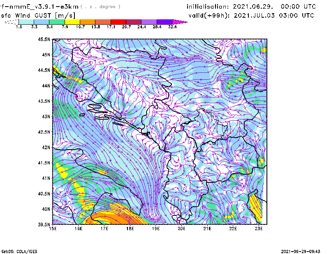Click the 'valid(+99h):' label

click(209, 16)
